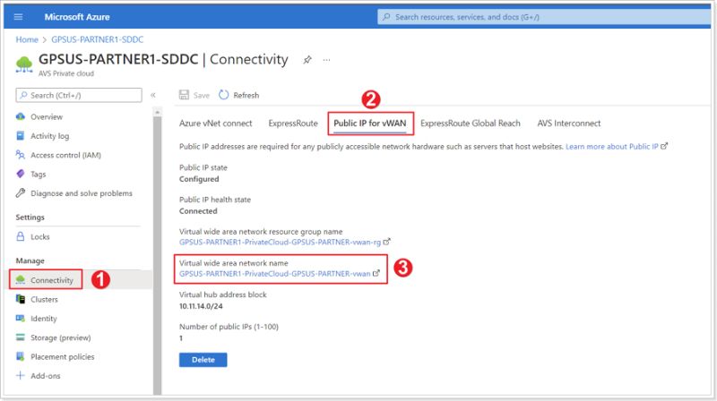Screen dimensions: 717x401
Task: Open Access control (IAM)
Action: click(x=65, y=155)
